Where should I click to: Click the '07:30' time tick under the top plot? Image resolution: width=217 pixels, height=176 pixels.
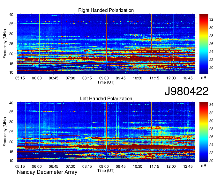click(x=70, y=78)
